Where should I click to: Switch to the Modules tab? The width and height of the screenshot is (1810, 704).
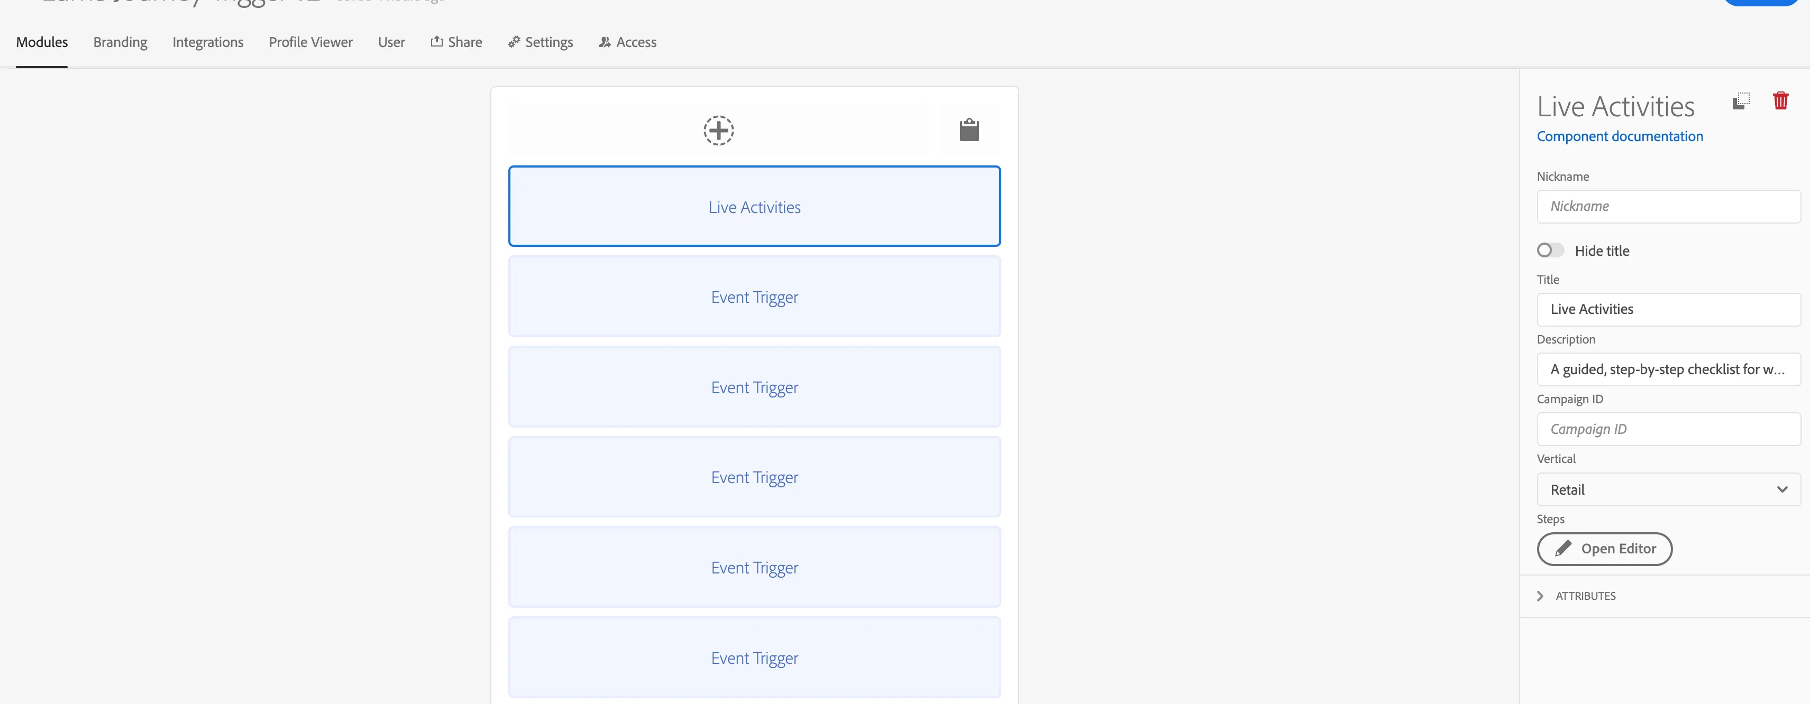[42, 42]
